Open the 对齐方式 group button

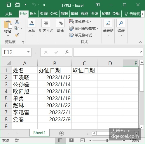click(46, 27)
